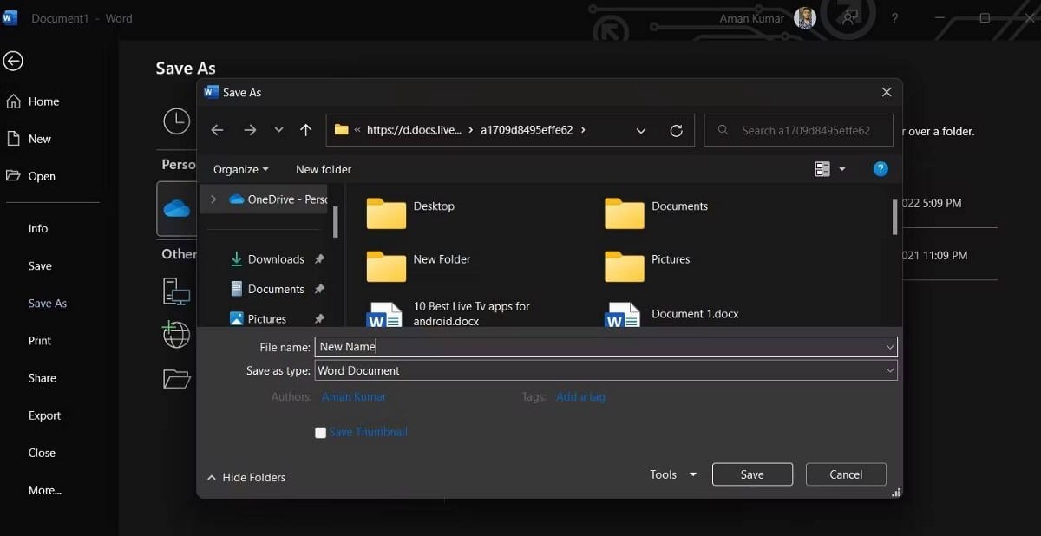This screenshot has height=536, width=1041.
Task: Click the address bar folder icon
Action: click(341, 130)
